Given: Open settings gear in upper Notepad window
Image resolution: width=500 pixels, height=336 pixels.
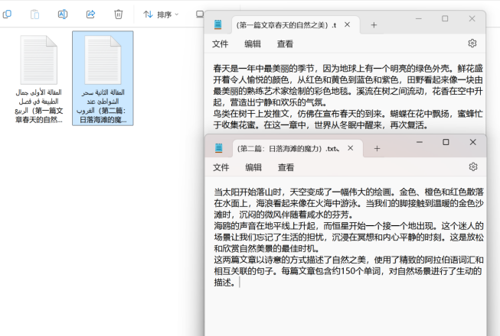Looking at the screenshot, I should point(472,44).
